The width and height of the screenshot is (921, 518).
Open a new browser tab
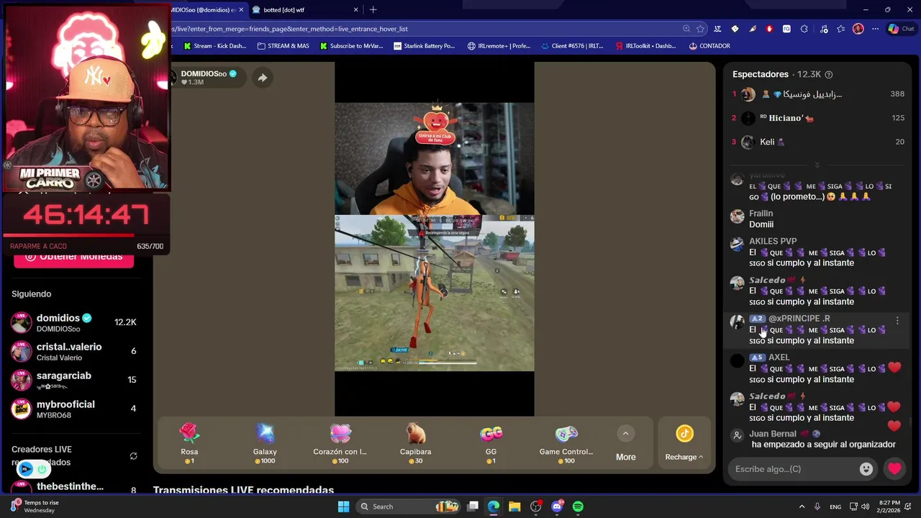[x=373, y=10]
